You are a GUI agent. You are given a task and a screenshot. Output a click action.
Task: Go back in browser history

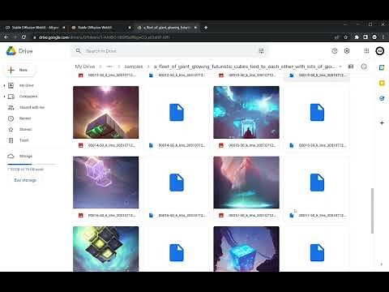[6, 37]
